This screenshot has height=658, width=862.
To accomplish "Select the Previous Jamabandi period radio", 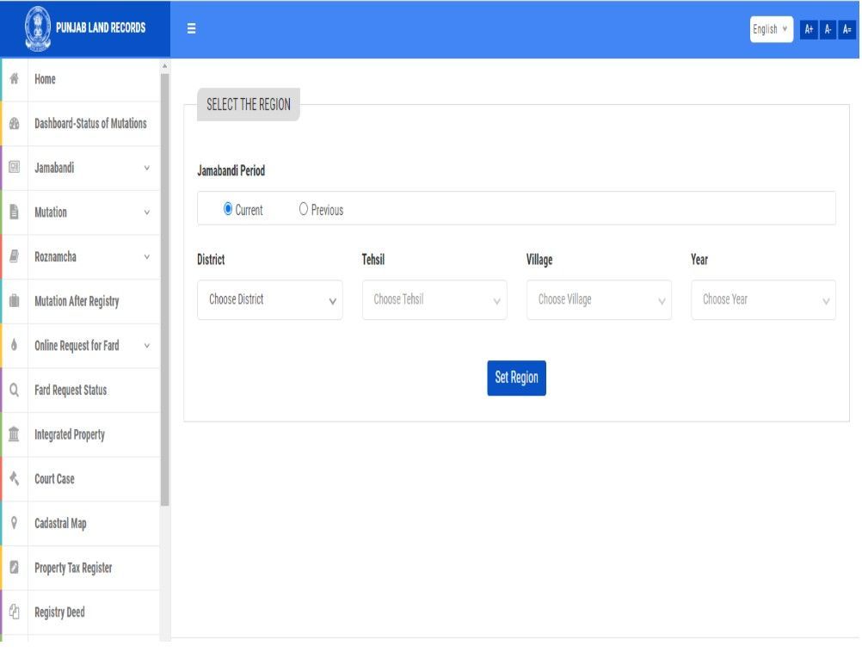I will 304,209.
